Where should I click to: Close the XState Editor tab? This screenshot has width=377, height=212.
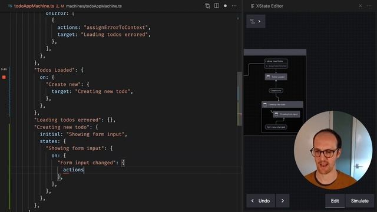361,6
